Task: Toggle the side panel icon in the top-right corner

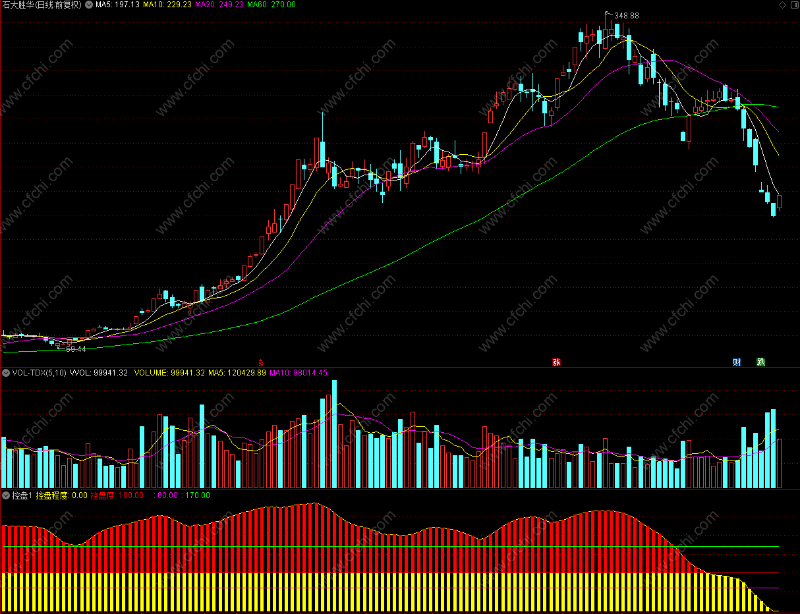Action: coord(793,5)
